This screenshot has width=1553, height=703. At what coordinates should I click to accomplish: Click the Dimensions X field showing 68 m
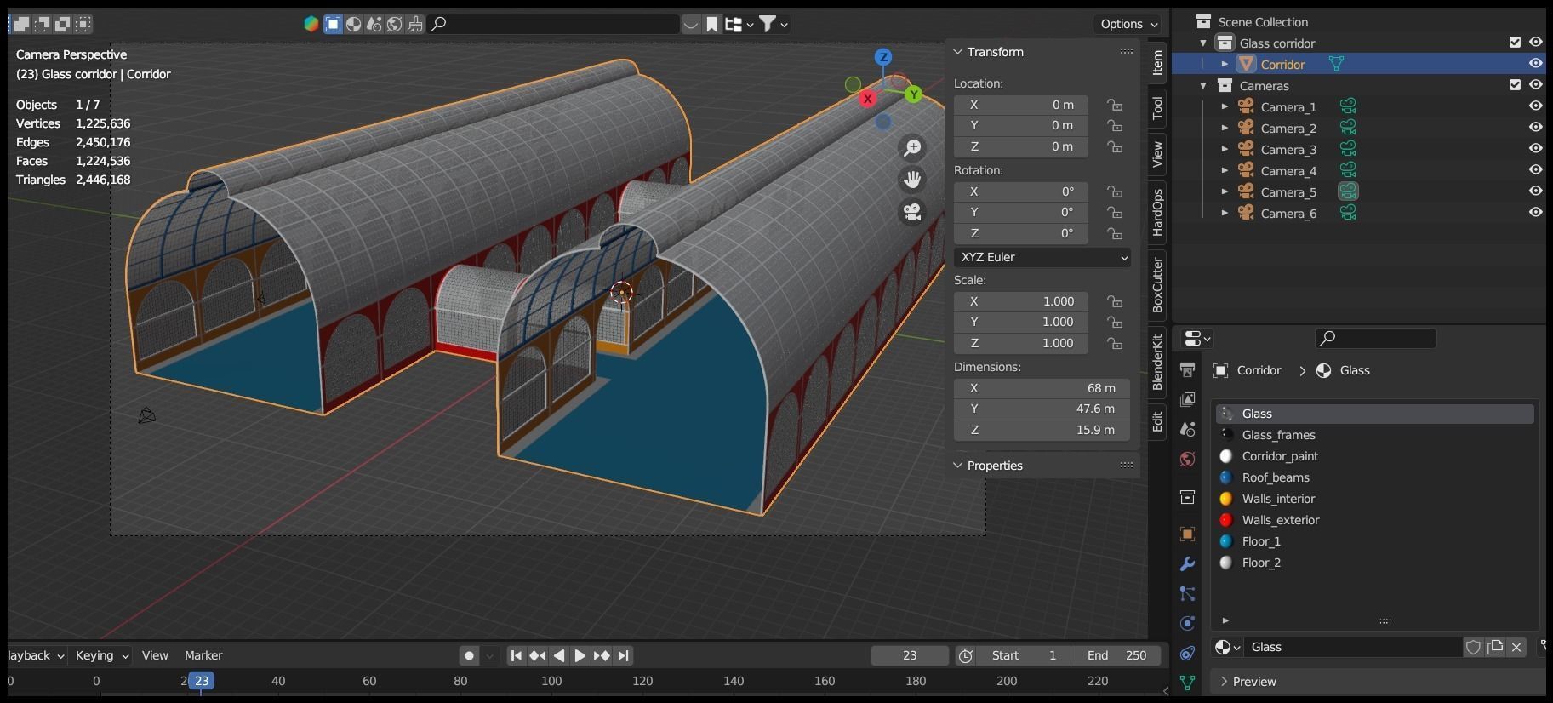(1042, 388)
